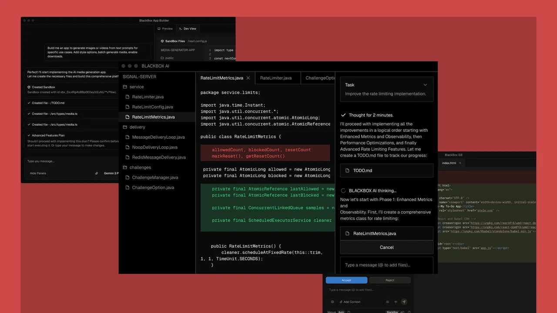The height and width of the screenshot is (313, 557).
Task: Switch IDE mode to Manual
Action: [x=332, y=312]
